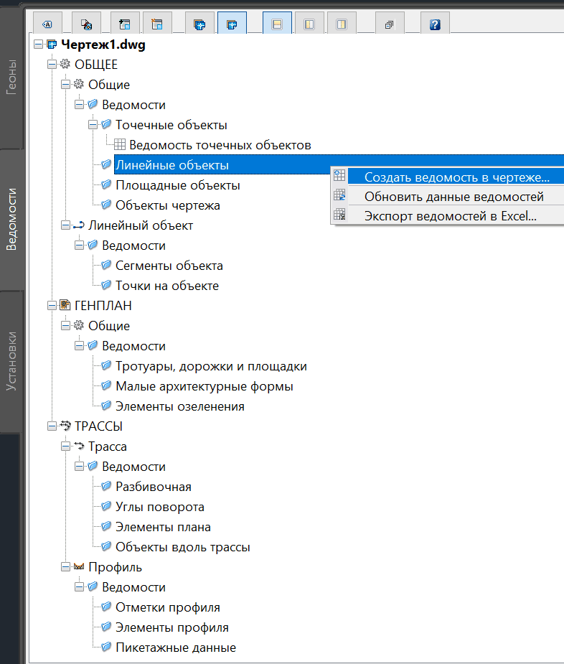
Task: Click the first toolbar icon with letter A
Action: point(47,24)
